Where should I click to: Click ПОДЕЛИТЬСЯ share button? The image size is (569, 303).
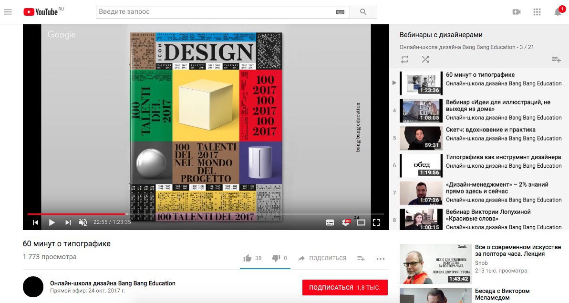[x=322, y=258]
